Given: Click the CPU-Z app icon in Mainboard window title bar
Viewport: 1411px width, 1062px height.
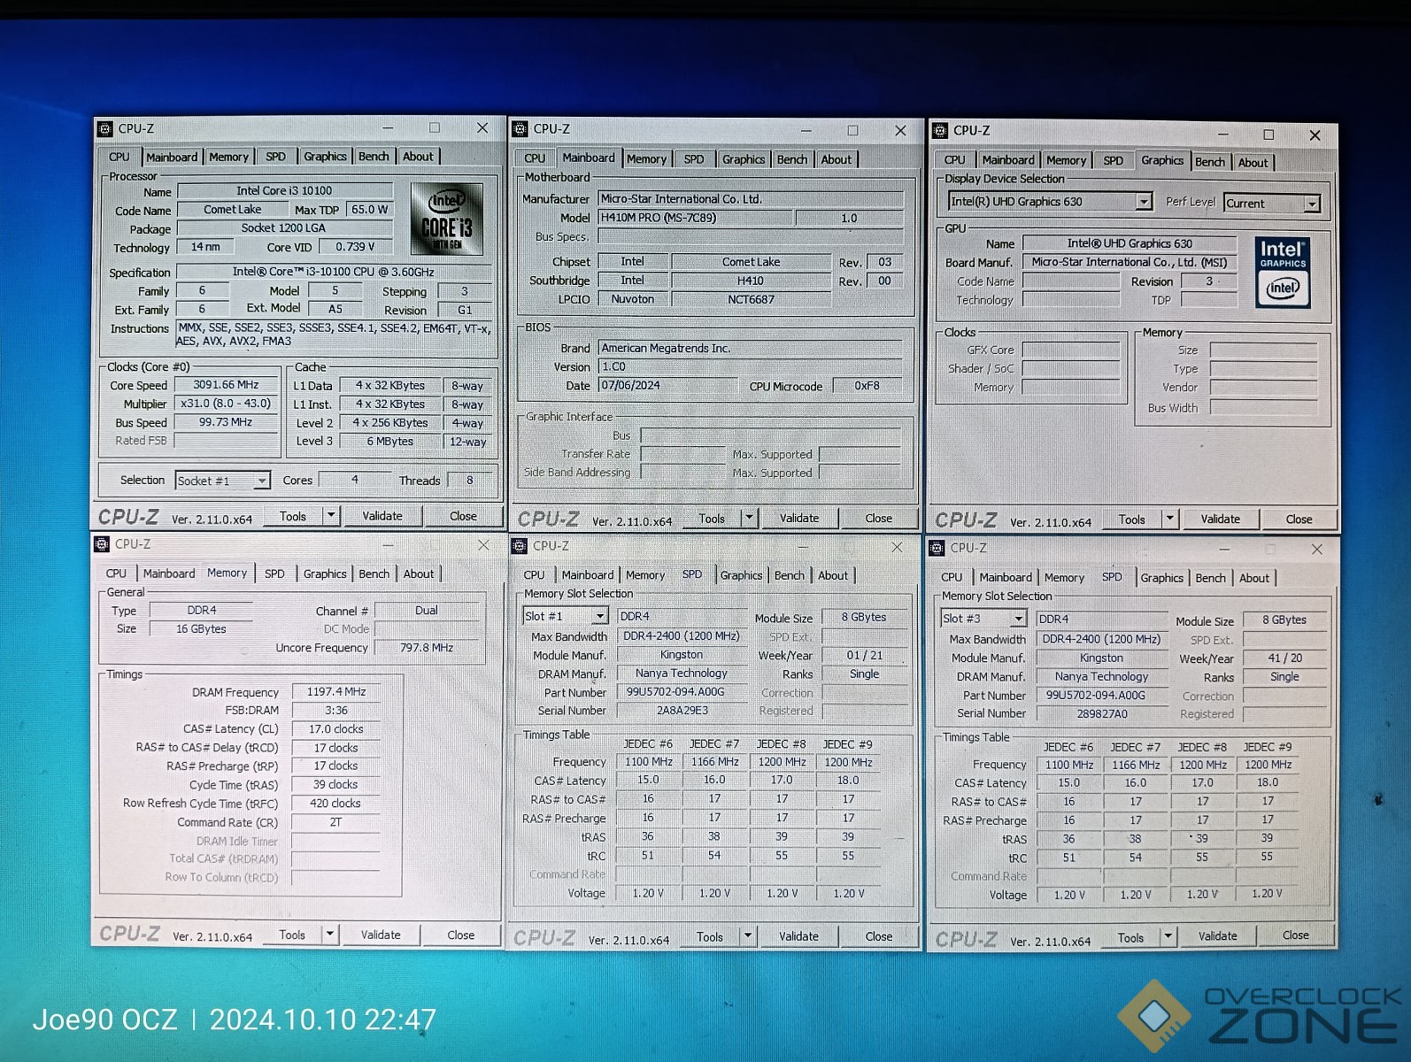Looking at the screenshot, I should (x=520, y=129).
